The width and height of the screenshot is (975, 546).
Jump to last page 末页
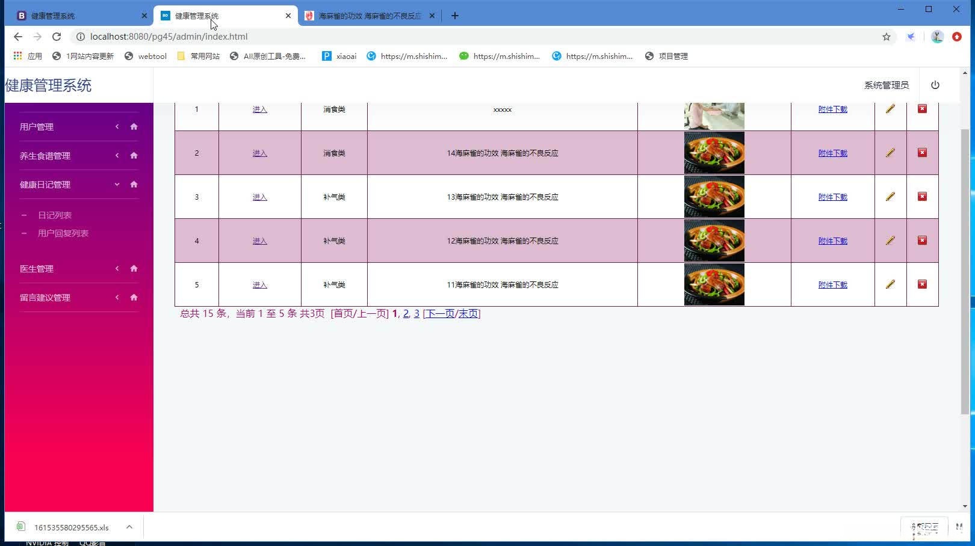[468, 314]
